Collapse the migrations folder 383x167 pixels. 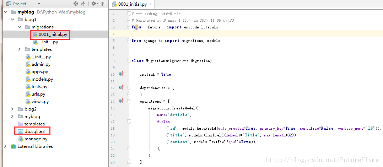tap(20, 27)
